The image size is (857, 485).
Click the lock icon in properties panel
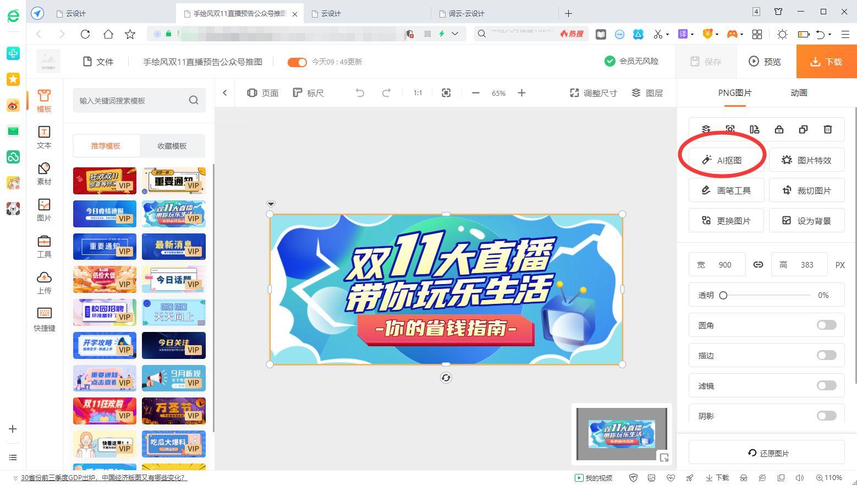point(779,129)
